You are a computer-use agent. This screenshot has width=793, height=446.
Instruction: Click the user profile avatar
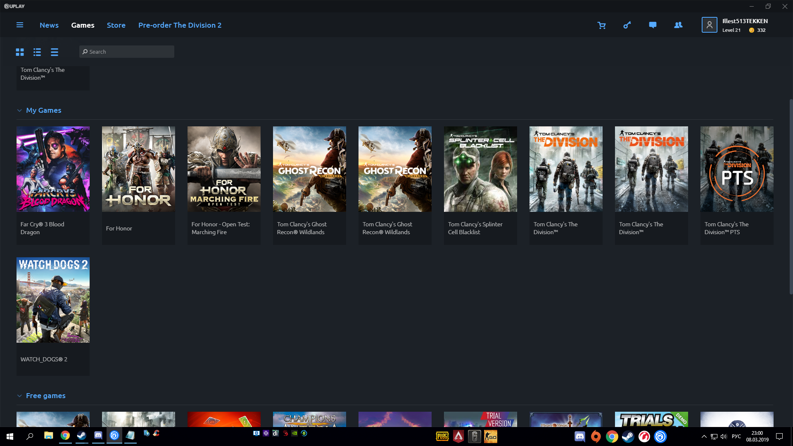coord(709,25)
